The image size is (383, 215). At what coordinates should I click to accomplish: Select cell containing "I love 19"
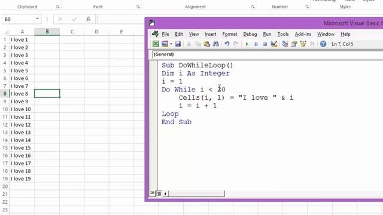click(x=22, y=179)
